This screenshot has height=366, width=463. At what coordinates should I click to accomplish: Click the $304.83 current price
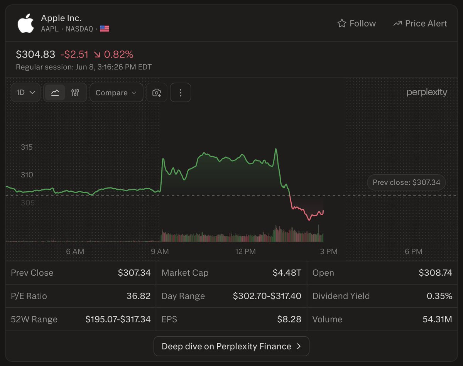pyautogui.click(x=35, y=54)
